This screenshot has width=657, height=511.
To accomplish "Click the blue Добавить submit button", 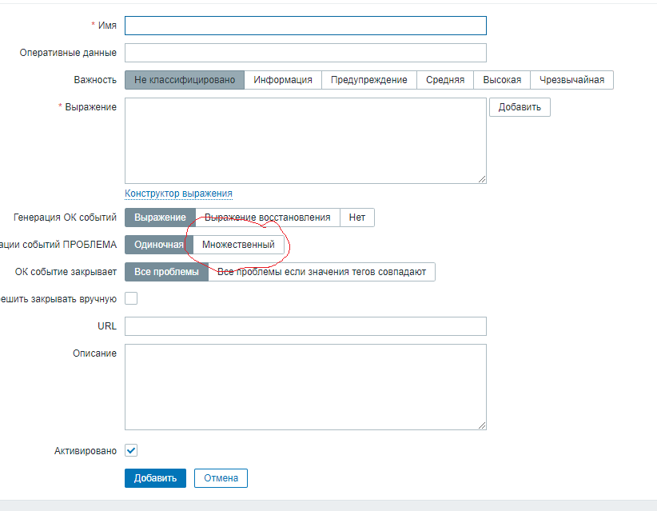I will coord(155,478).
